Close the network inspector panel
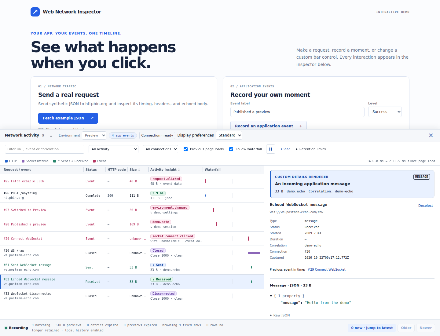The image size is (440, 336). point(431,135)
